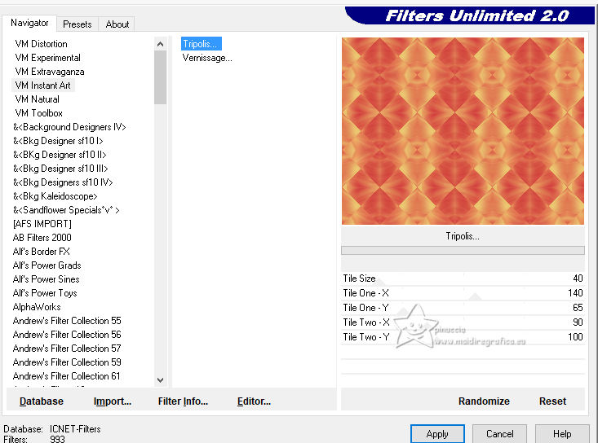Select Alf's Power Sines category
Screen dimensions: 598x443
coord(47,279)
